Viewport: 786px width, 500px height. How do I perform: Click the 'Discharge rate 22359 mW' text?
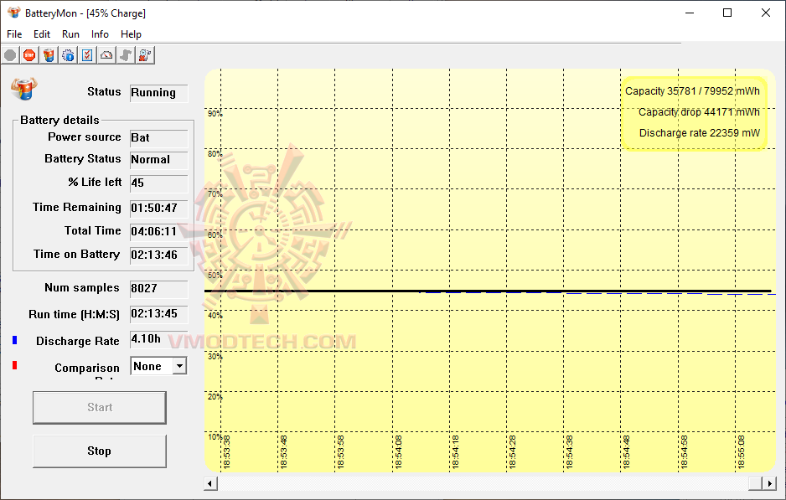coord(700,133)
